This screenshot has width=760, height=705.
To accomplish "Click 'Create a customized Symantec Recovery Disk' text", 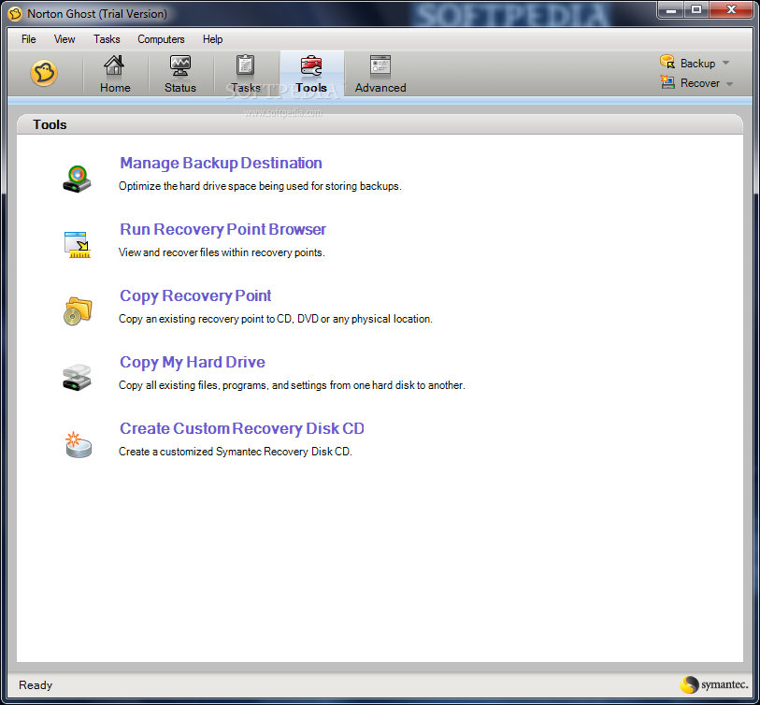I will point(236,452).
